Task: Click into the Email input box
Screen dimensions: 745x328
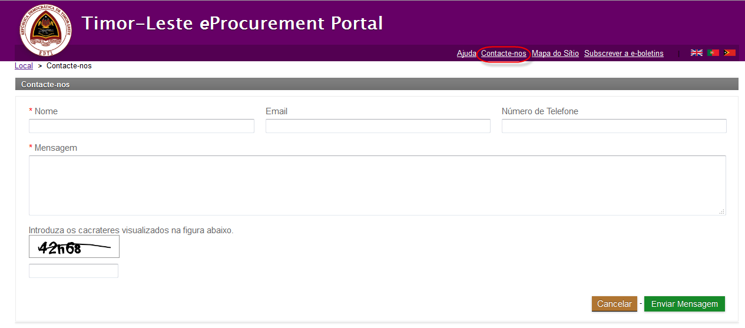Action: (378, 126)
